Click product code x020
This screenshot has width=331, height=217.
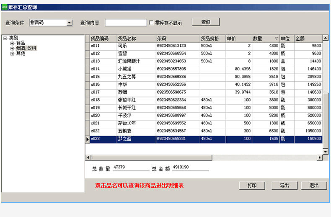coord(103,116)
